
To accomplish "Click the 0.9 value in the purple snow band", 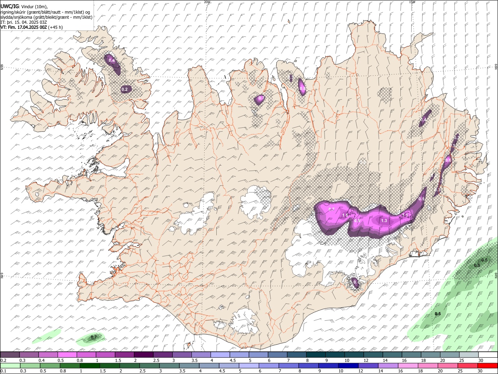I will tap(357, 221).
